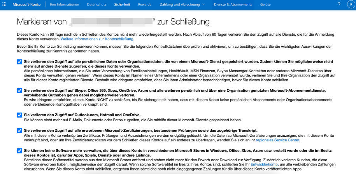Uncheck the Microsoft-Zertifizierungen checkbox
This screenshot has height=174, width=356.
tap(19, 131)
